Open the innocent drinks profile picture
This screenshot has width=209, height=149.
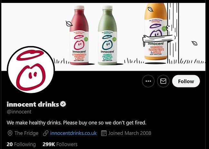coord(31,70)
